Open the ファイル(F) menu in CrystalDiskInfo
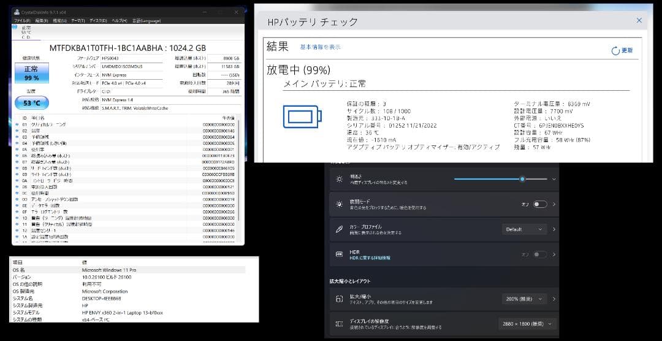The height and width of the screenshot is (341, 662). [23, 21]
